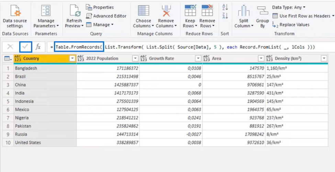The width and height of the screenshot is (335, 172).
Task: Click the Remove Rows icon
Action: pos(207,10)
